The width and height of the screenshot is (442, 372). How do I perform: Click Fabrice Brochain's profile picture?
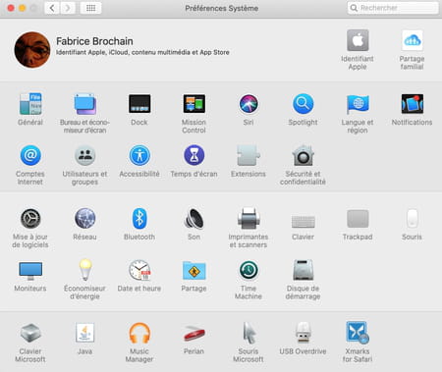[32, 50]
